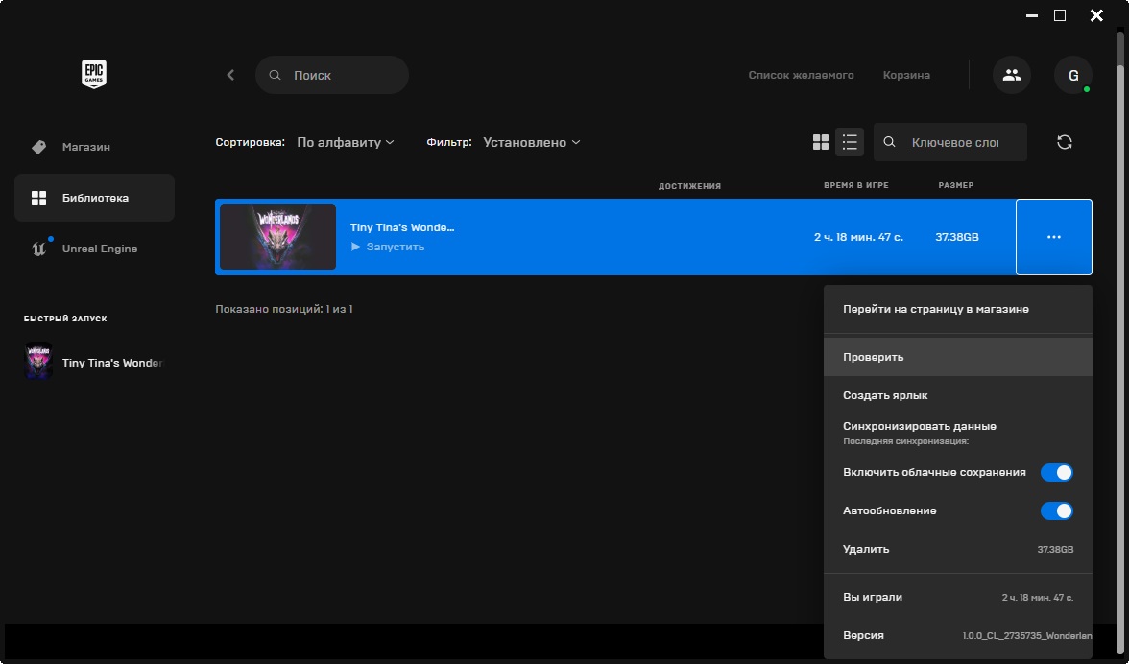The image size is (1129, 664).
Task: Click the magnifier in the Поиск box
Action: (x=275, y=75)
